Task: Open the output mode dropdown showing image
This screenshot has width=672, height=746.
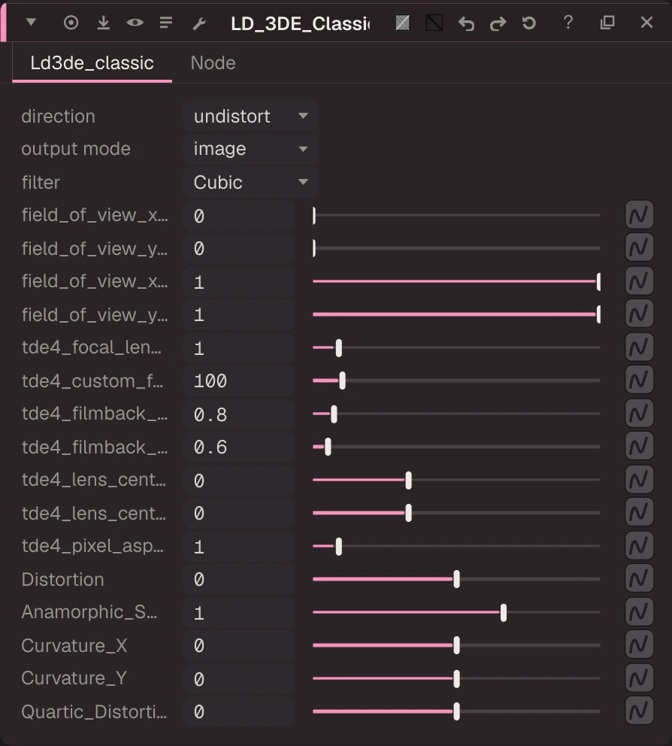Action: pyautogui.click(x=250, y=149)
